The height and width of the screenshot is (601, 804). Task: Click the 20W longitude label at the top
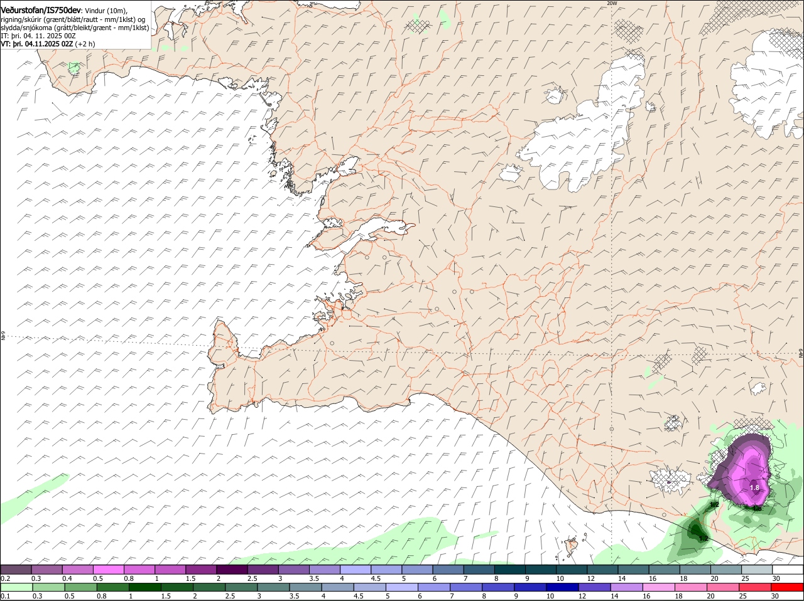(612, 3)
